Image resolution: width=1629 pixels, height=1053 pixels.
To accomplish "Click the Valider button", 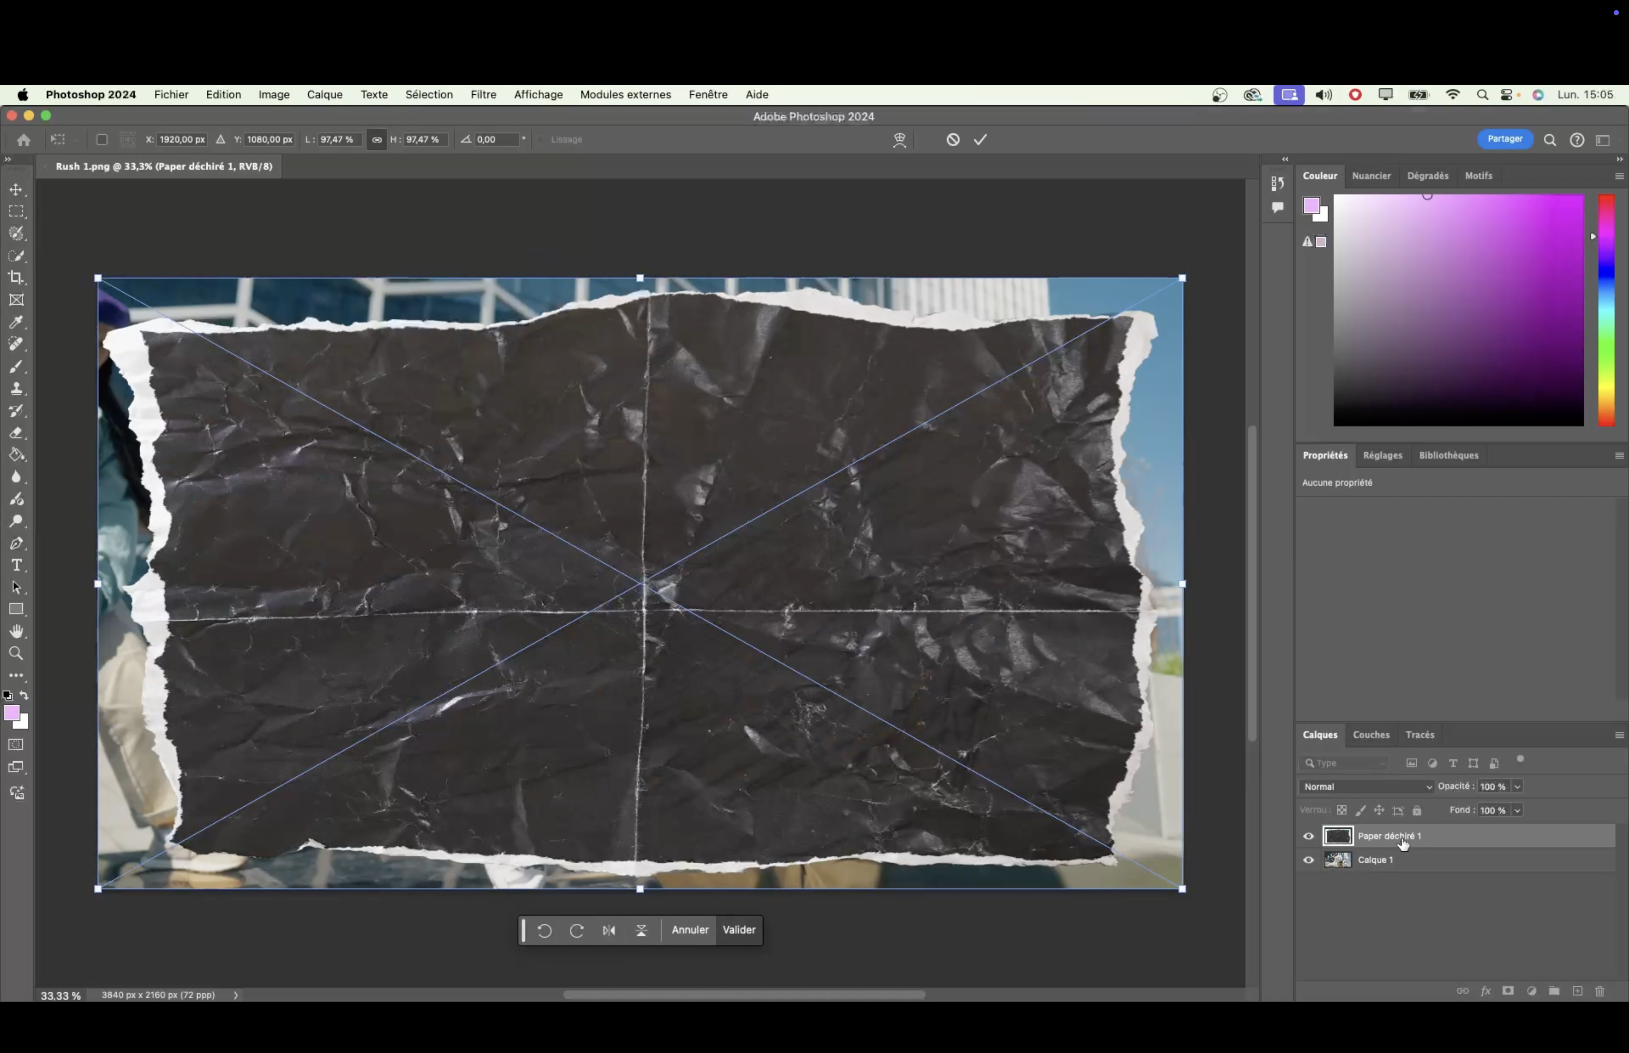I will (x=738, y=930).
